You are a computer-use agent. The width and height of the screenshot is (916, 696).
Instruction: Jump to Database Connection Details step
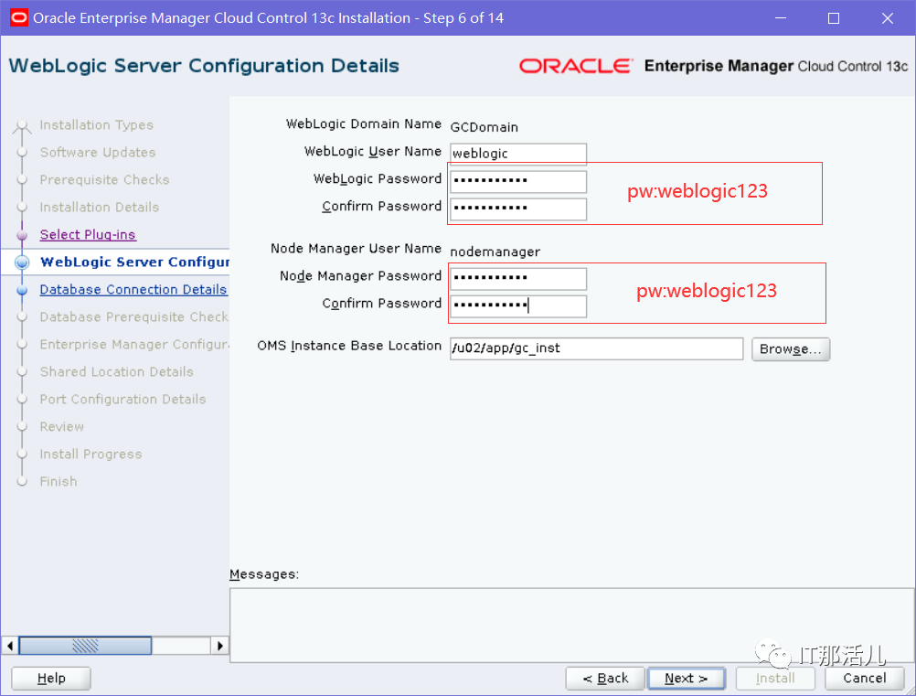point(133,289)
